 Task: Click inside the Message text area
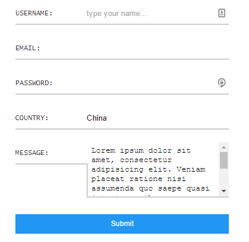coord(153,169)
